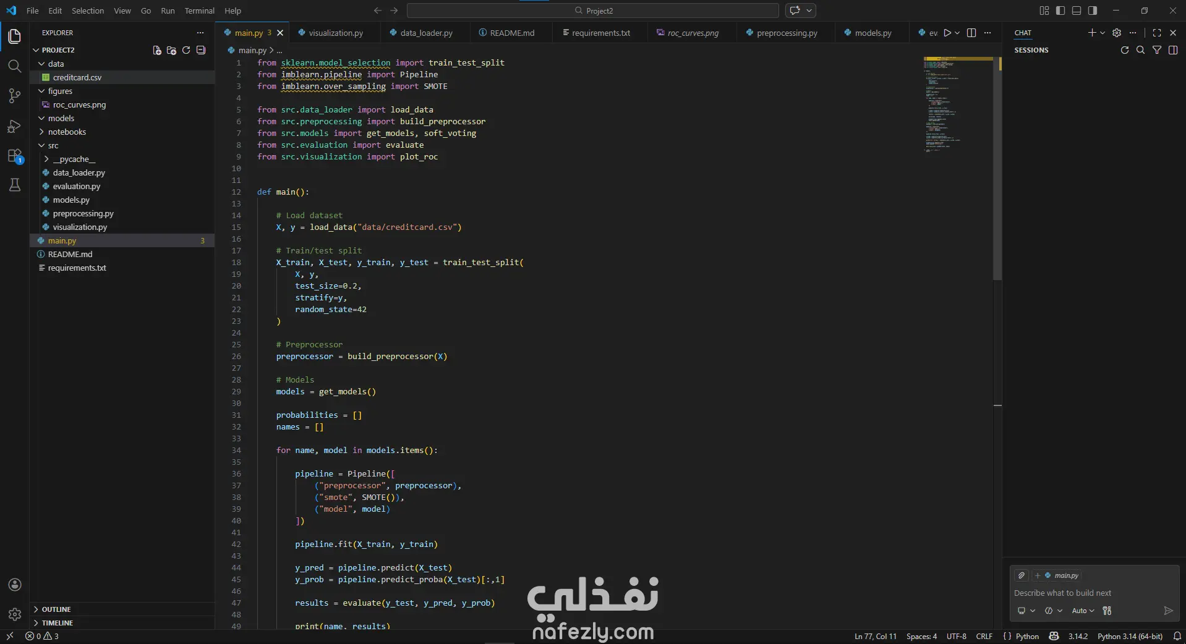1186x644 pixels.
Task: Toggle the bottom Panel visibility
Action: pyautogui.click(x=1077, y=11)
